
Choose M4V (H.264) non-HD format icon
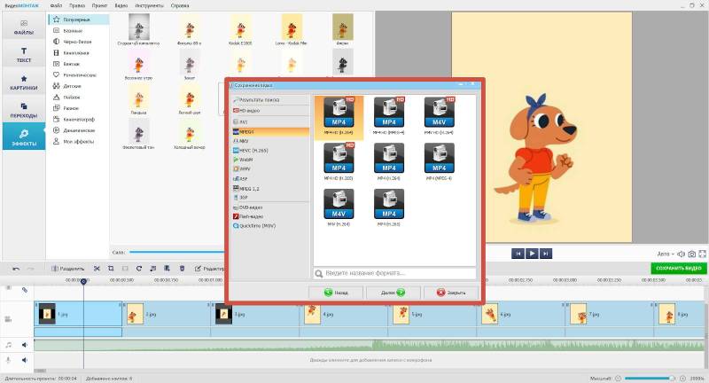click(x=339, y=207)
